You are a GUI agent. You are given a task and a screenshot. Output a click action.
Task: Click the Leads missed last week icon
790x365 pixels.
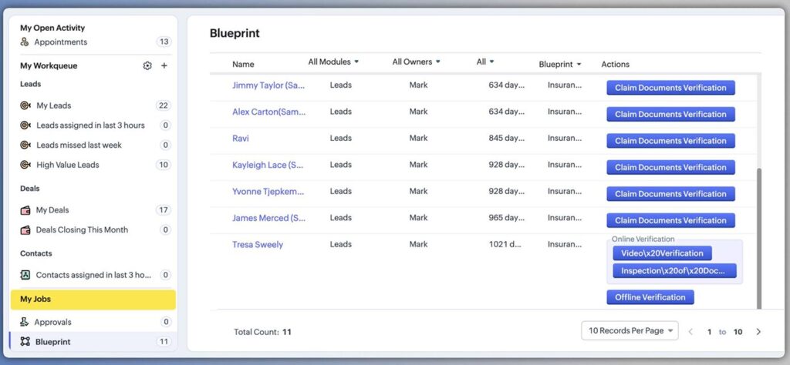25,145
